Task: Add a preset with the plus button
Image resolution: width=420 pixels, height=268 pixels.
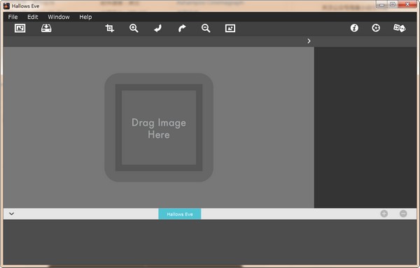Action: coord(384,213)
